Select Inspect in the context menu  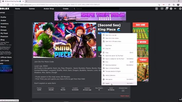point(119,83)
